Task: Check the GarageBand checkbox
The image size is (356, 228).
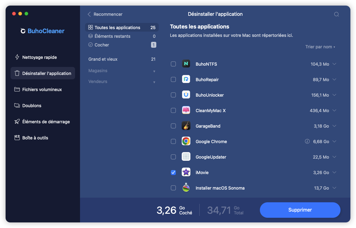Action: [173, 126]
